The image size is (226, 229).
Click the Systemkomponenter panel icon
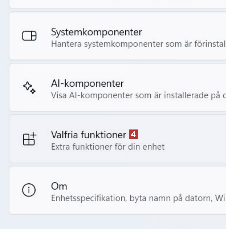[x=29, y=36]
